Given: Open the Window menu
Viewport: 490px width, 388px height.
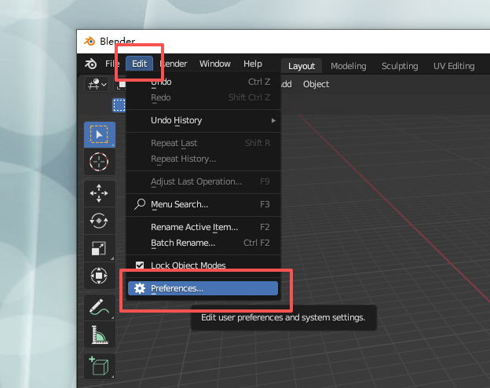Looking at the screenshot, I should point(214,64).
